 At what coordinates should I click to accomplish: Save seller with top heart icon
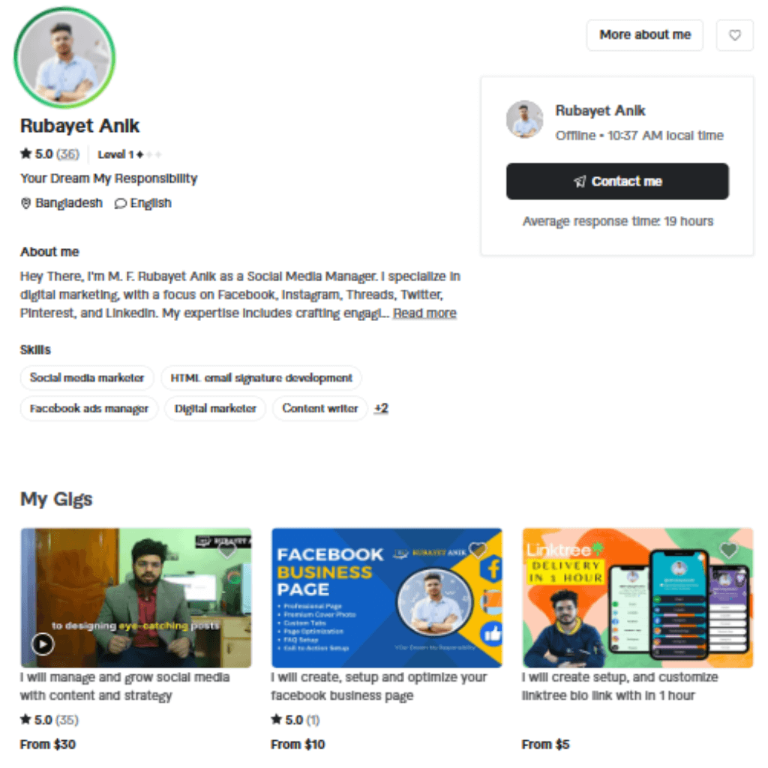point(734,34)
